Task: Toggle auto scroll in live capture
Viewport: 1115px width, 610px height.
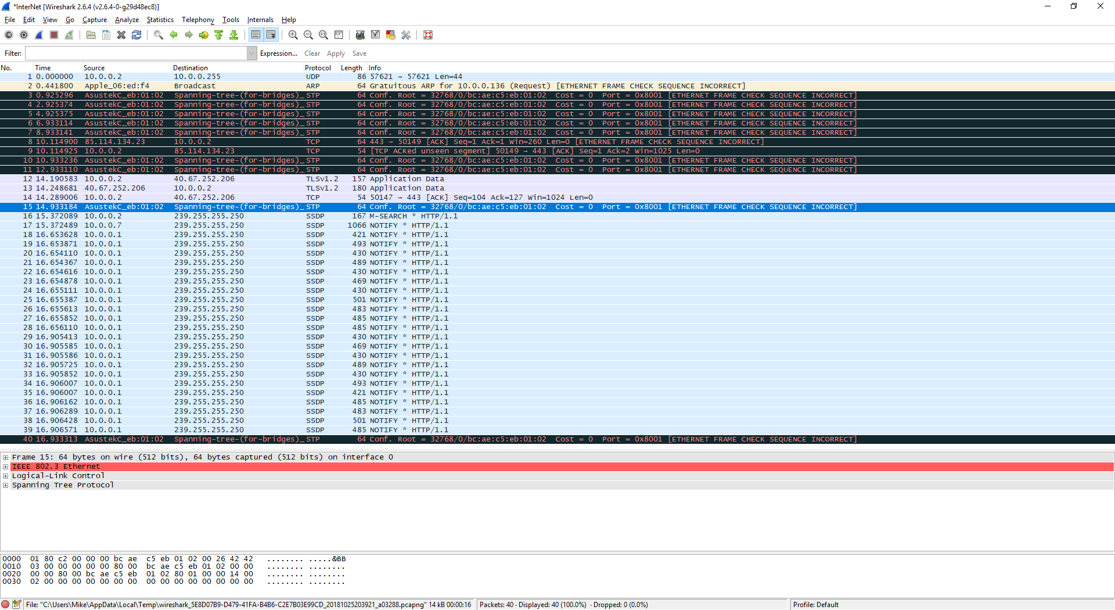Action: [x=271, y=35]
